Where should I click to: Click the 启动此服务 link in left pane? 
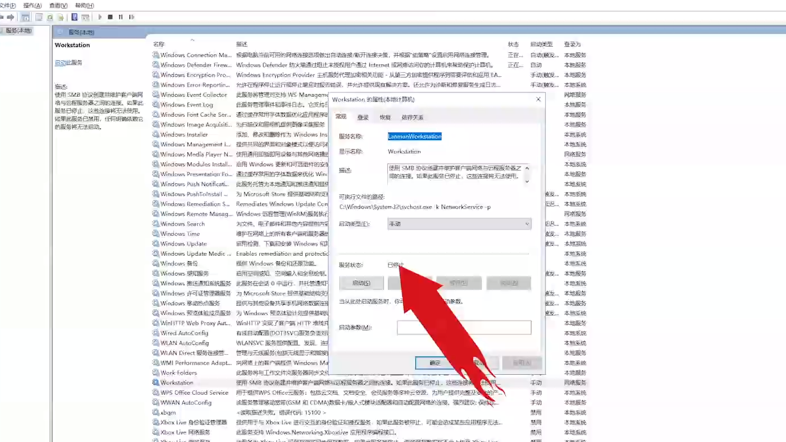point(68,63)
